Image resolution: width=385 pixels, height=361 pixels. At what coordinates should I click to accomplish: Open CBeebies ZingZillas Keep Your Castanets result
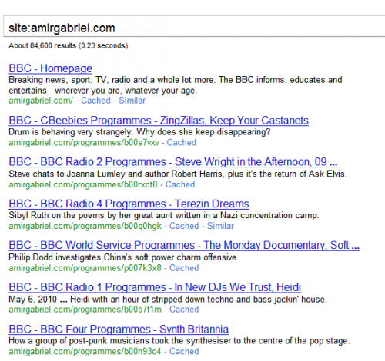point(159,121)
